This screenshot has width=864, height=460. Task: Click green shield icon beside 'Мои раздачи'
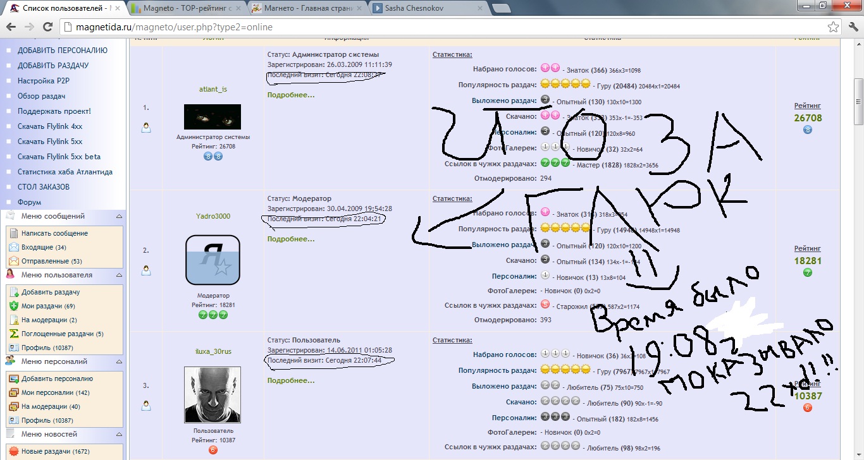pyautogui.click(x=14, y=306)
